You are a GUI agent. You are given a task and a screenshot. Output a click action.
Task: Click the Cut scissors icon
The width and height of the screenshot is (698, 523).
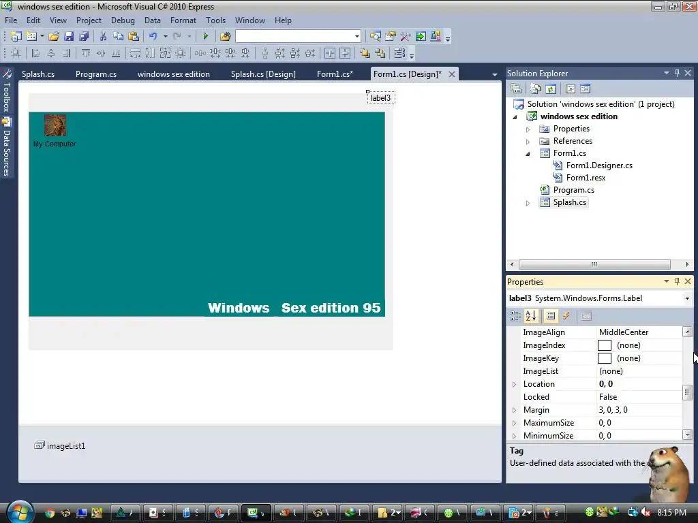[x=103, y=37]
